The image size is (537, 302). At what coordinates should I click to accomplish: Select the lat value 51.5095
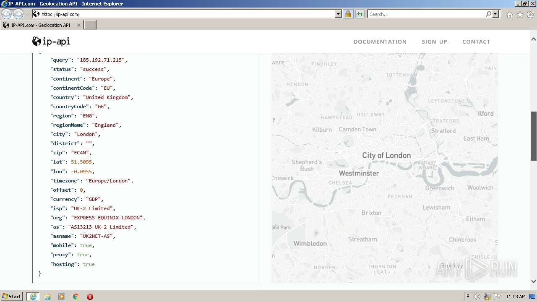[81, 161]
